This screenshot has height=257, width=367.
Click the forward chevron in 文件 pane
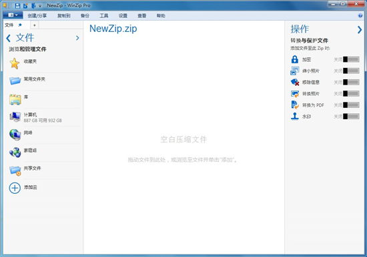pyautogui.click(x=77, y=38)
